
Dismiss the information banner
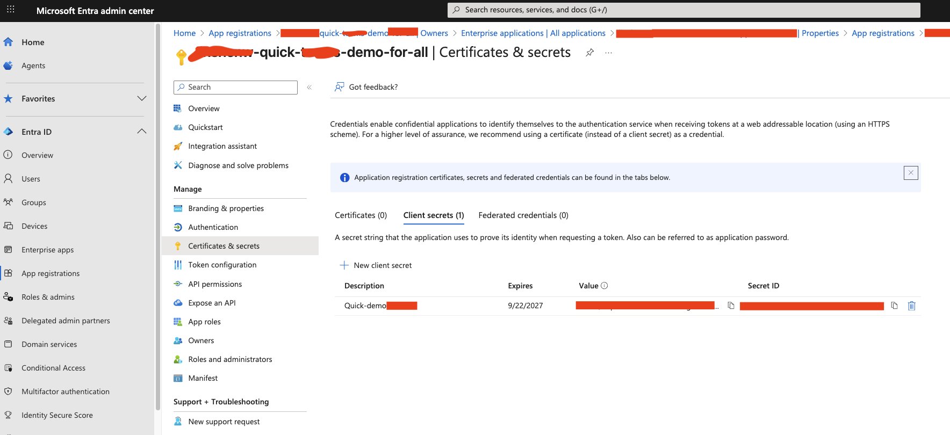(x=911, y=173)
